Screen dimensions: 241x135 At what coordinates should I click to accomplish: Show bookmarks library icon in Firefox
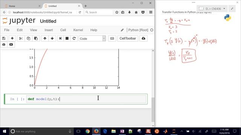[x=123, y=12]
